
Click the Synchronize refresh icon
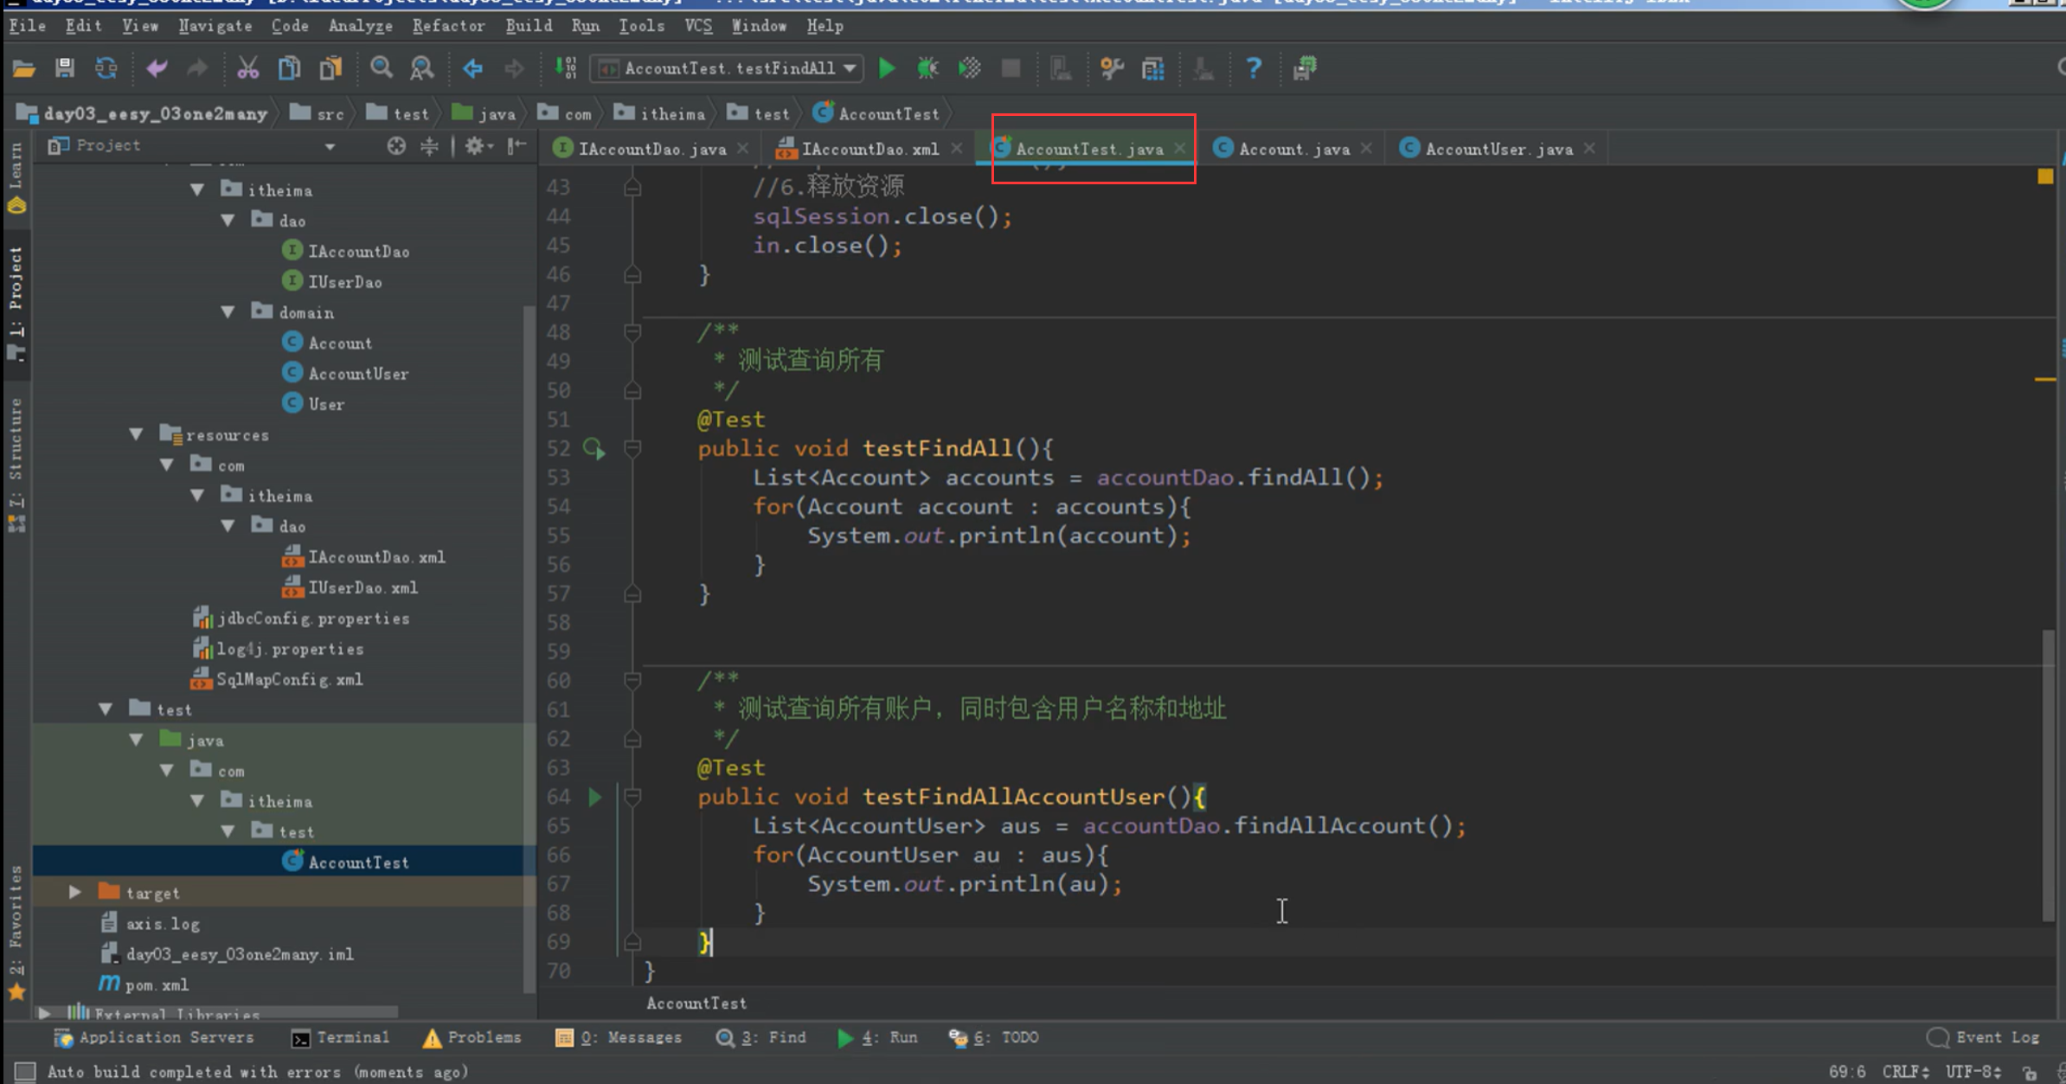pyautogui.click(x=106, y=68)
